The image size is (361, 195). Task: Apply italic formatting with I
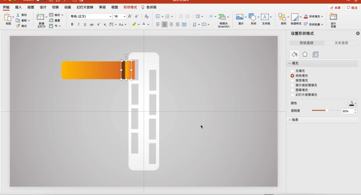coord(79,24)
